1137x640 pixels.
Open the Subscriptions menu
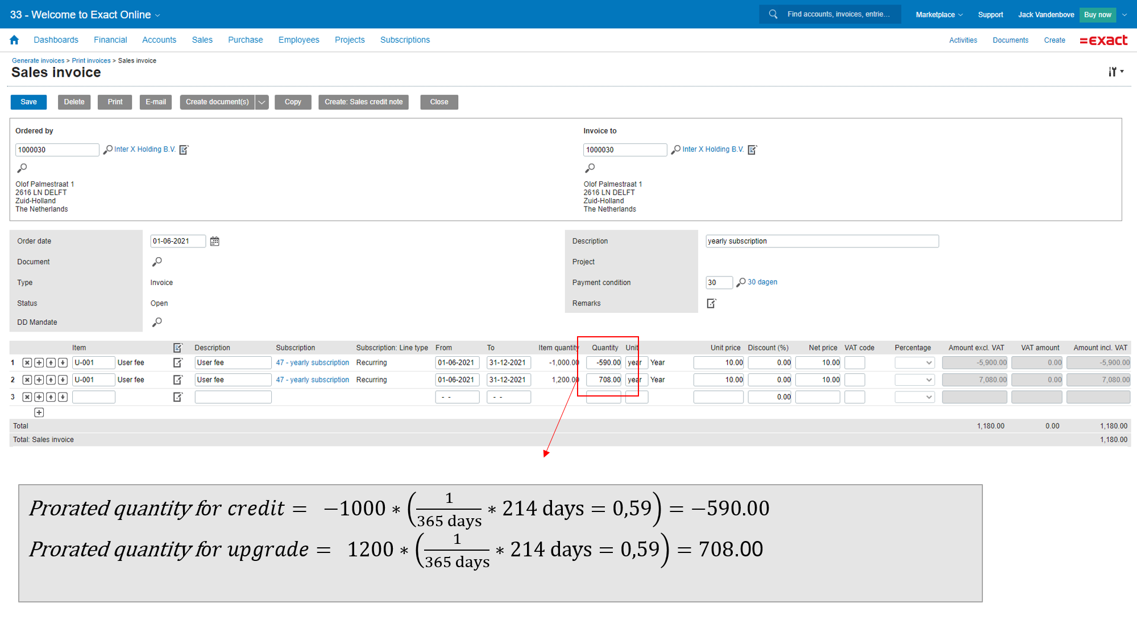coord(405,40)
